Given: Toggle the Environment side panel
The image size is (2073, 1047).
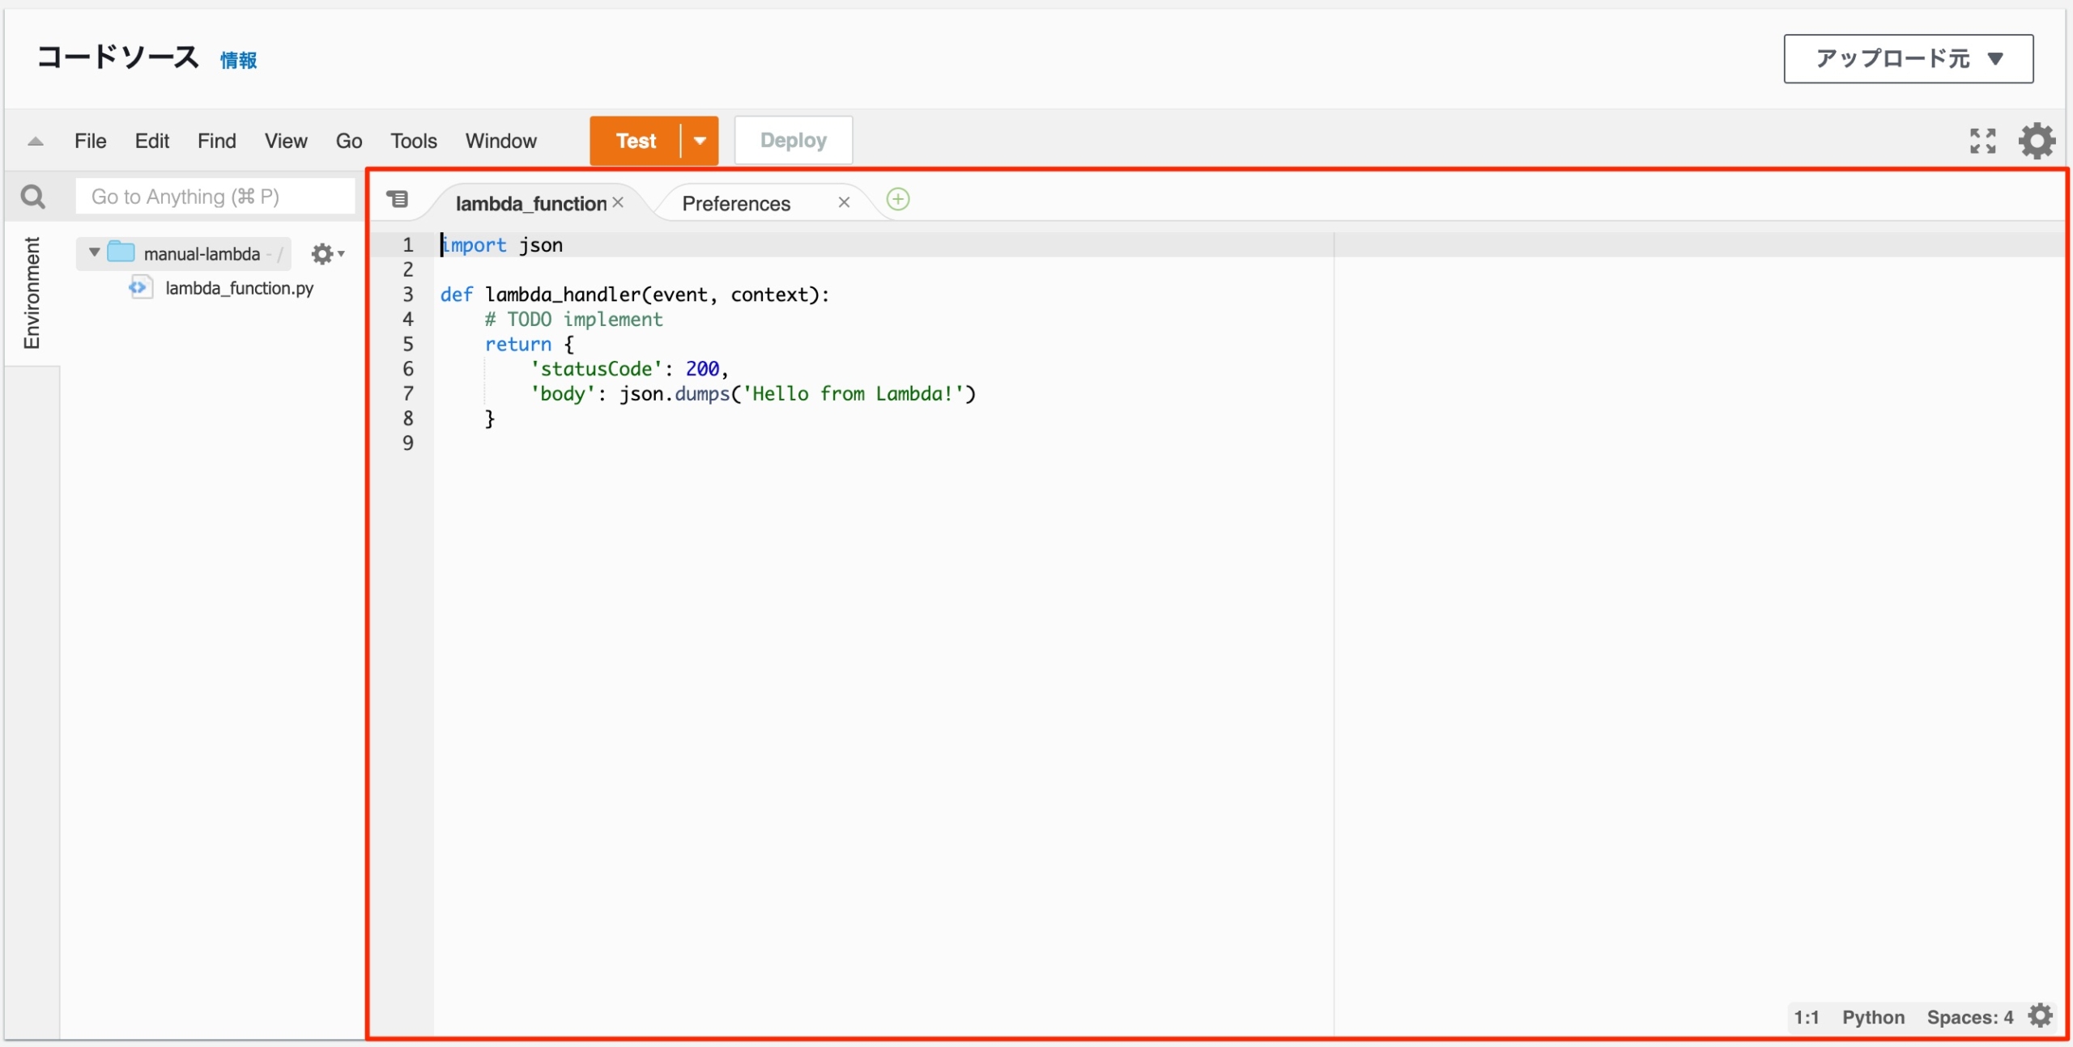Looking at the screenshot, I should point(32,293).
